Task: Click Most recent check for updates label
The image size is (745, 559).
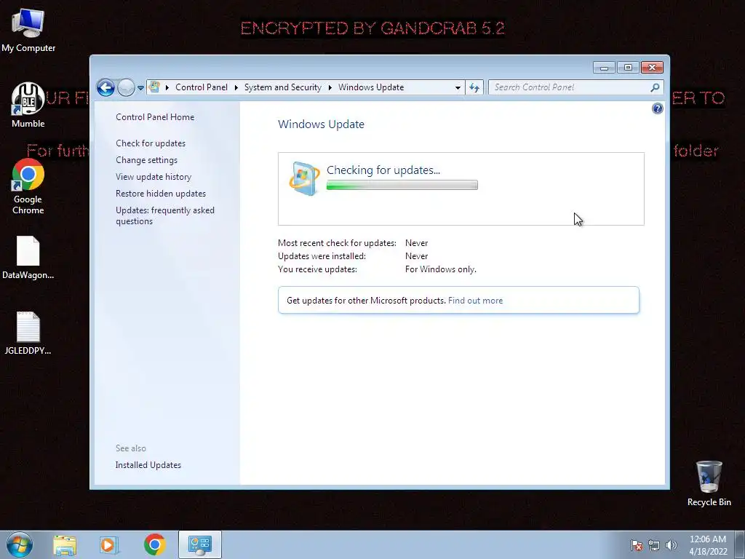Action: (x=337, y=243)
